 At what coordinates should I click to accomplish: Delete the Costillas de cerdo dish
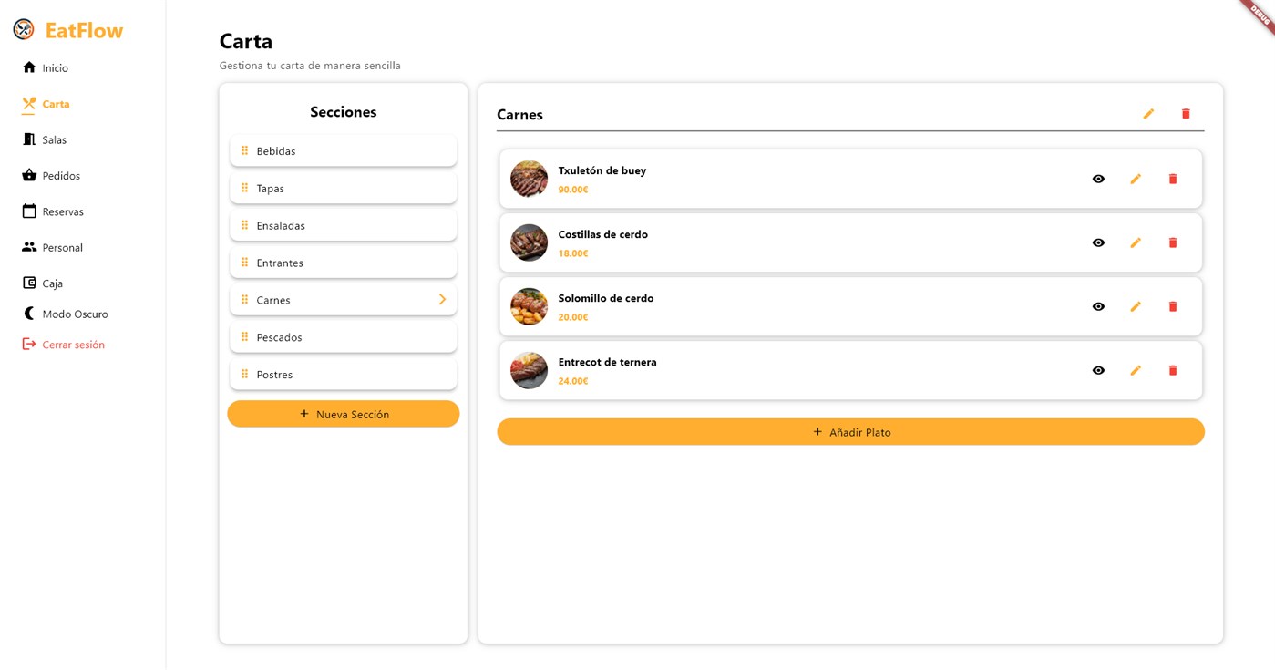[1173, 242]
